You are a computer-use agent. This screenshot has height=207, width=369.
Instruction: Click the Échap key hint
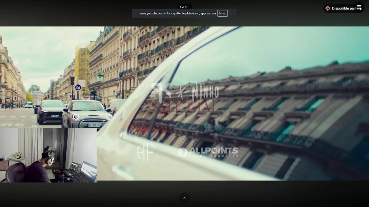tap(222, 14)
